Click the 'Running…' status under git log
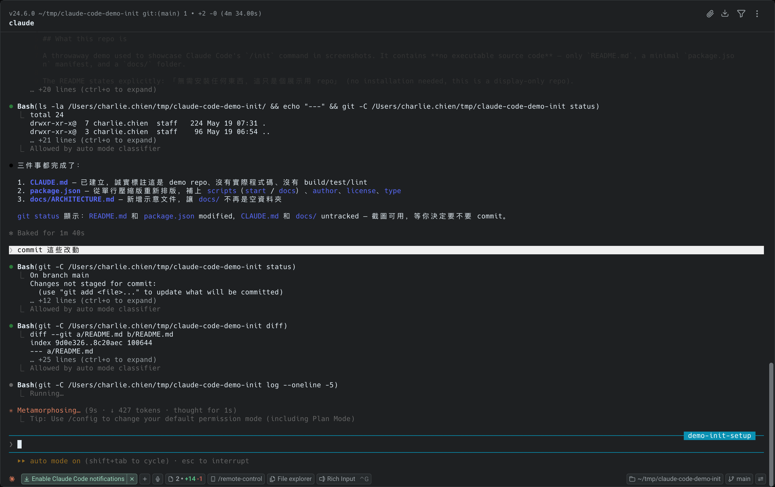This screenshot has width=775, height=487. [47, 393]
